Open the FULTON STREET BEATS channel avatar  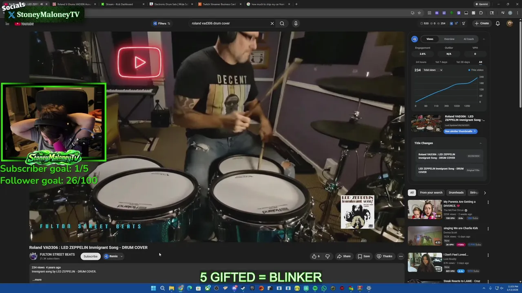click(33, 256)
